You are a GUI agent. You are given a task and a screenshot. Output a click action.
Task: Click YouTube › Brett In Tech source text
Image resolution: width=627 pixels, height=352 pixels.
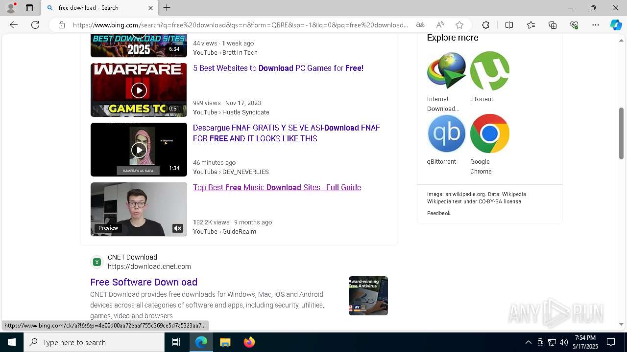point(225,53)
